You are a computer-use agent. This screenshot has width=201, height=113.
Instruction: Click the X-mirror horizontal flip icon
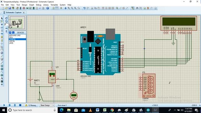click(6, 28)
